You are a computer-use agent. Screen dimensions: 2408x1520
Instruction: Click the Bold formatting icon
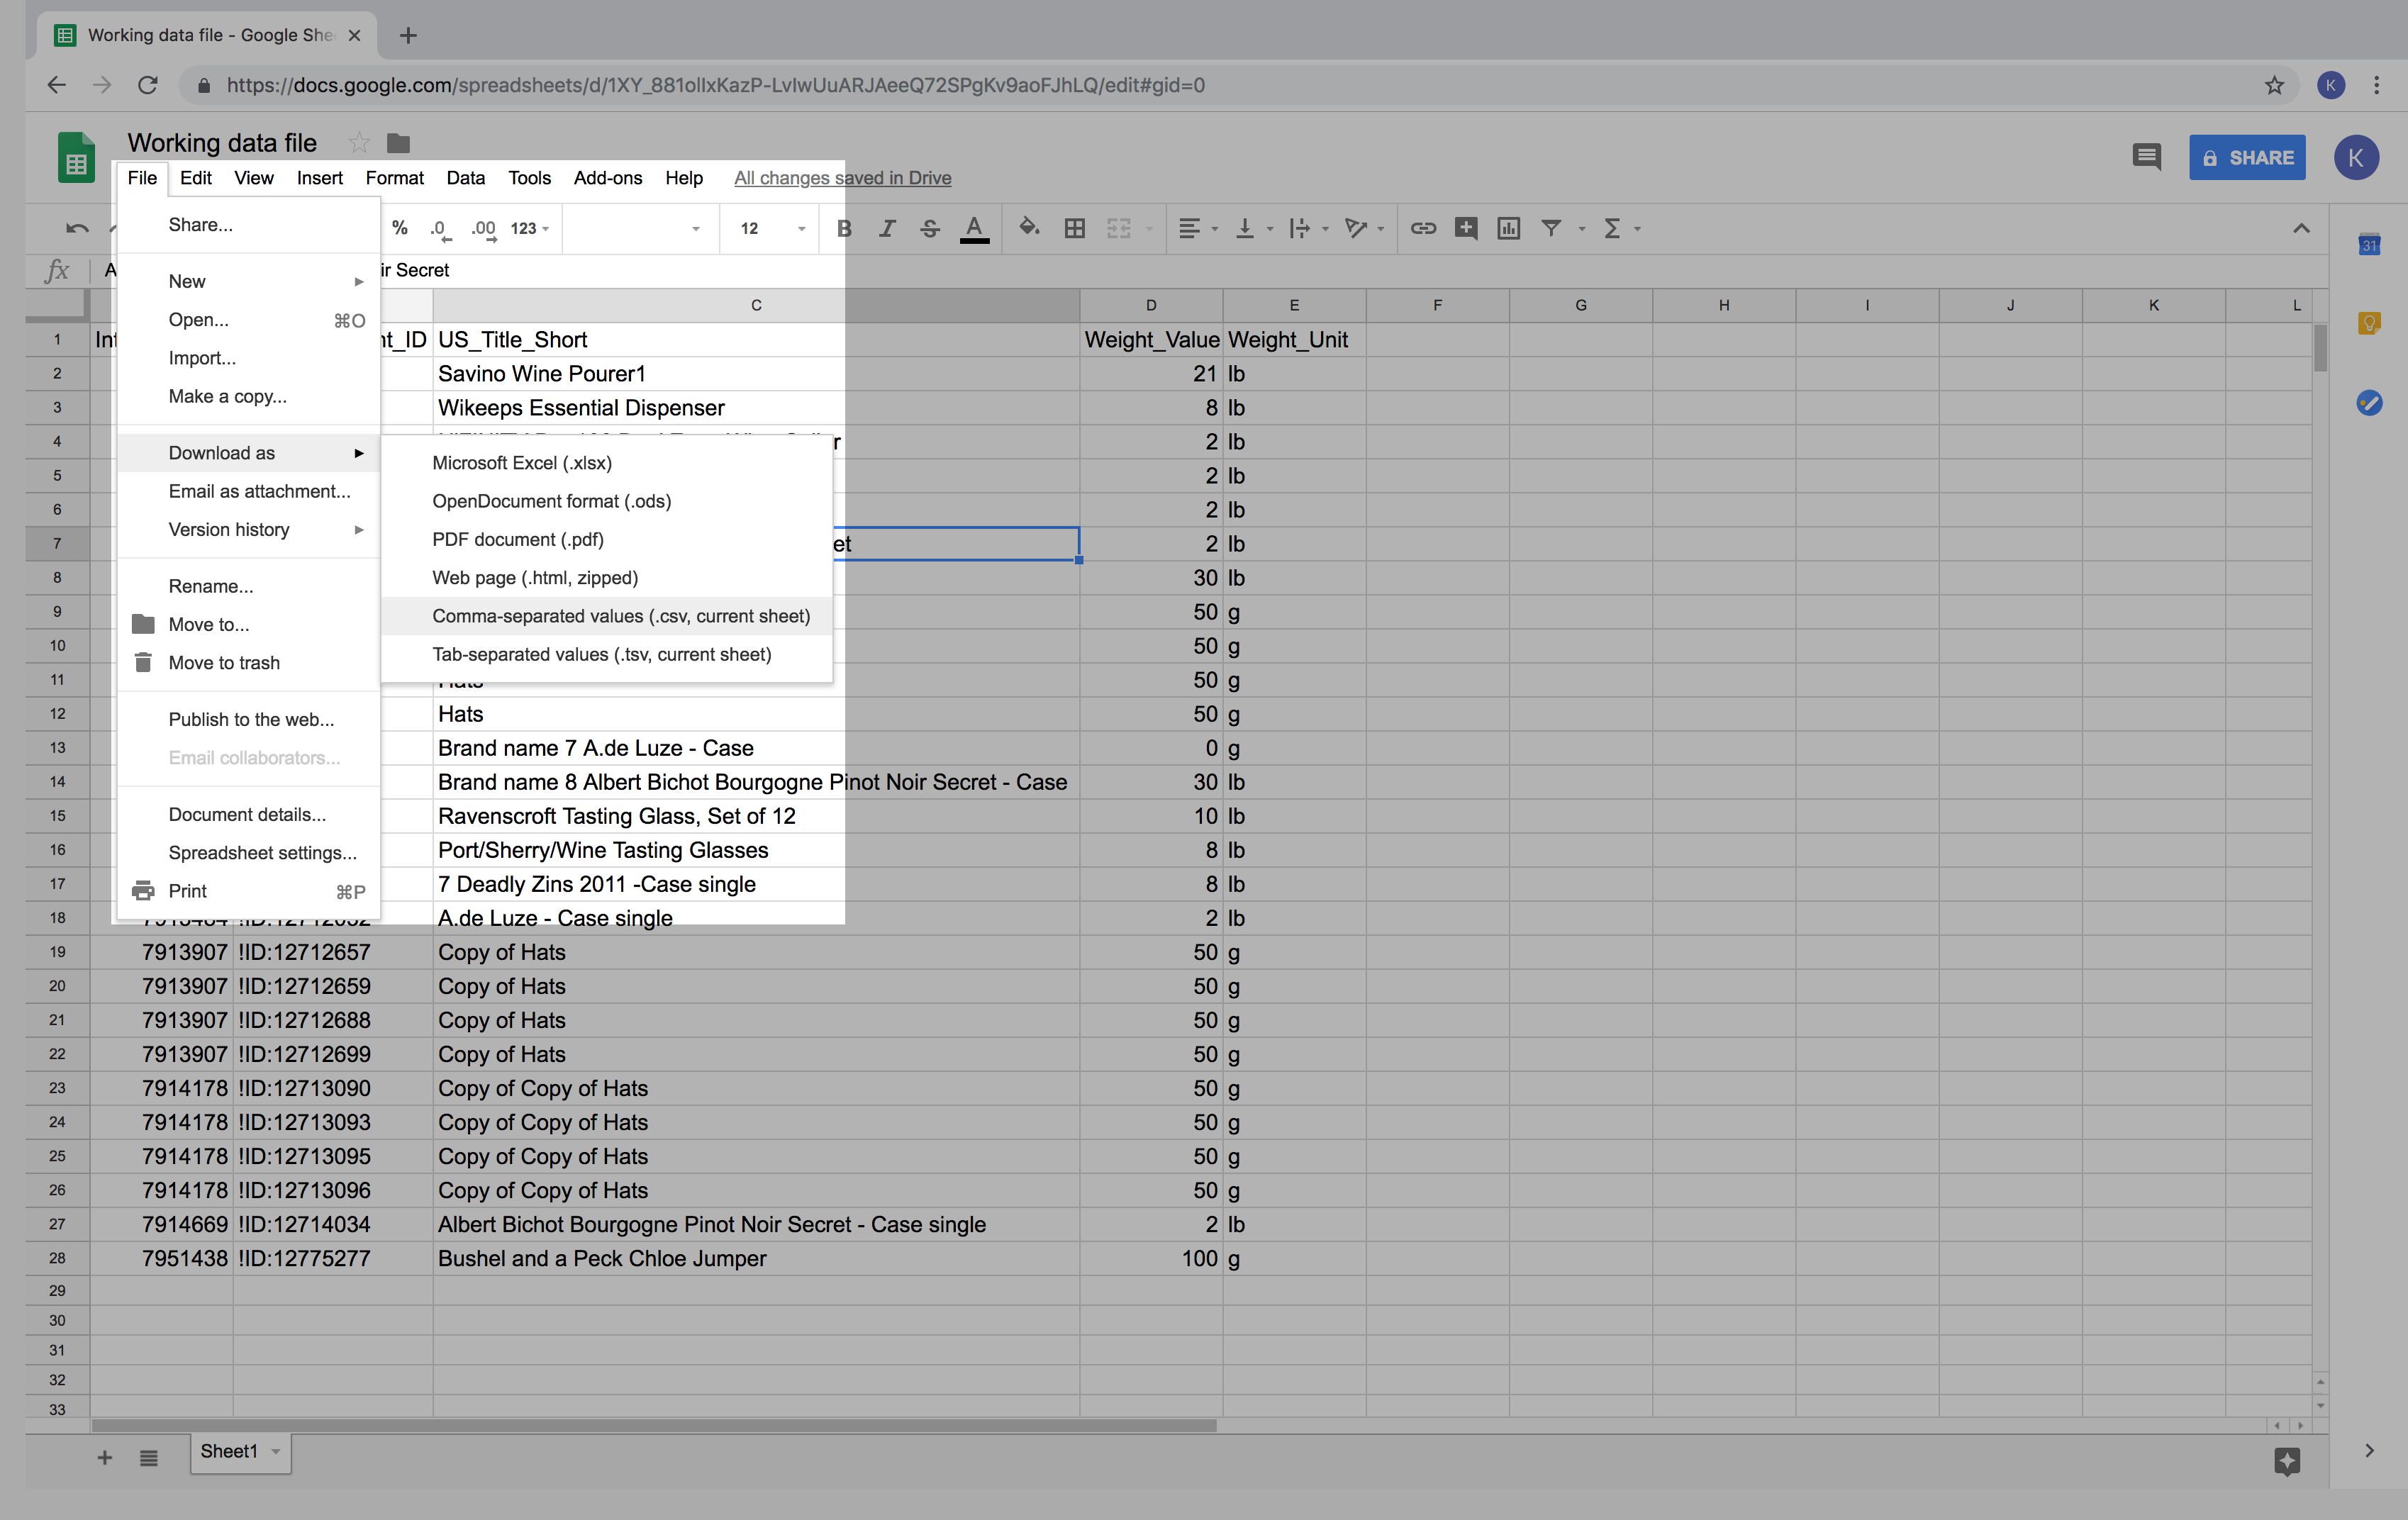point(844,229)
